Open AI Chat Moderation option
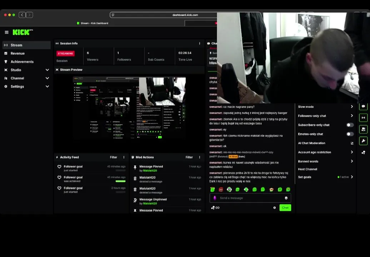Image resolution: width=370 pixels, height=257 pixels. pyautogui.click(x=325, y=143)
